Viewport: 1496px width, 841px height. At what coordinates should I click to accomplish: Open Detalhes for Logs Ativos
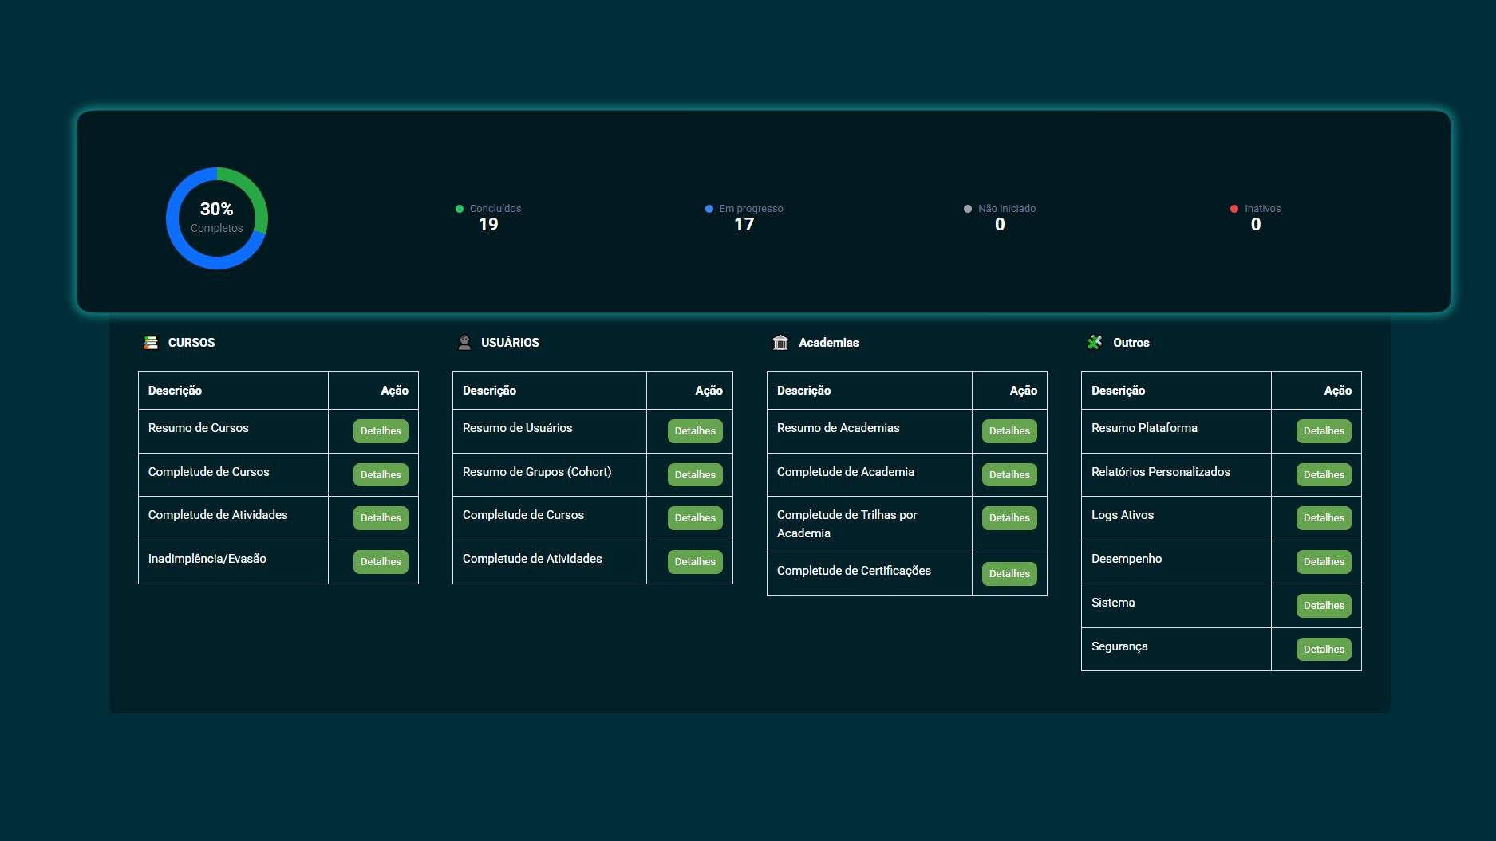coord(1324,518)
